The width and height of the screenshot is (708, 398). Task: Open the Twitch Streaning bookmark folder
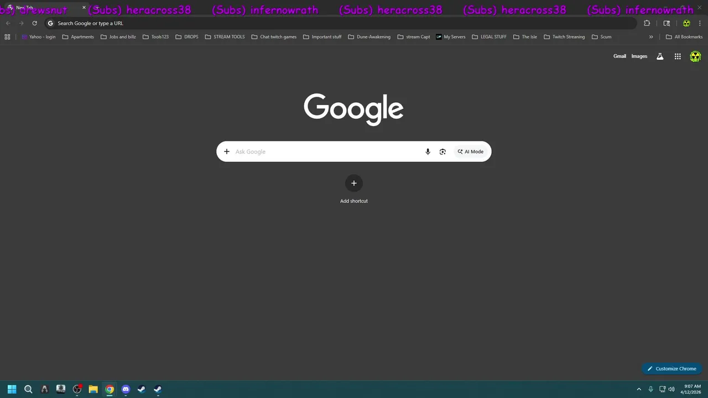[564, 37]
